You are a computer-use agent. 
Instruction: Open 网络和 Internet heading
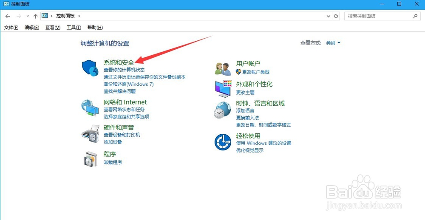(x=125, y=102)
